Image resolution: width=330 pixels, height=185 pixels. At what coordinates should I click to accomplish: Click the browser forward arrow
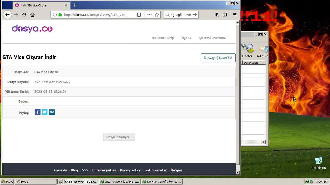tap(16, 15)
